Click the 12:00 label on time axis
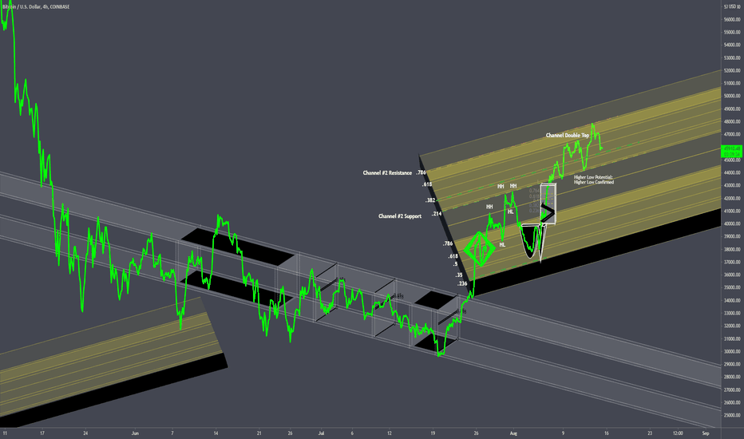744x439 pixels. (678, 433)
